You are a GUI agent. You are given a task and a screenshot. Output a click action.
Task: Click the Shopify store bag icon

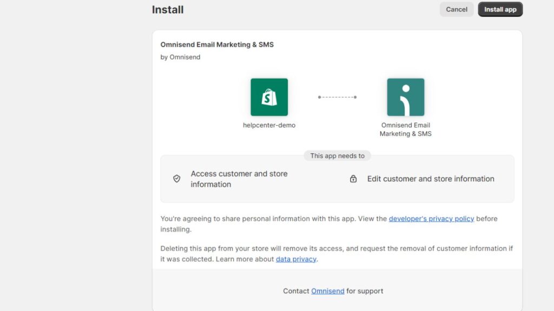[x=269, y=97]
